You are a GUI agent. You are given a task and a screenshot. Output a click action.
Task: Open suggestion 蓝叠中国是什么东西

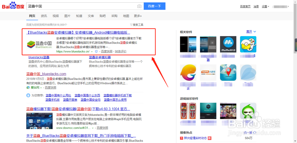[x=87, y=95]
